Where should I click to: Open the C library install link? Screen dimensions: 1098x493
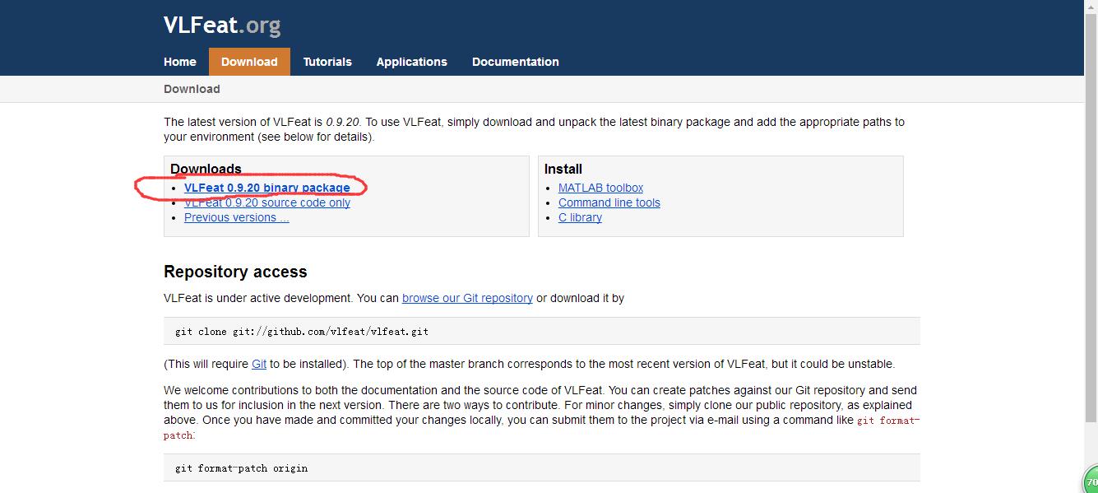580,217
